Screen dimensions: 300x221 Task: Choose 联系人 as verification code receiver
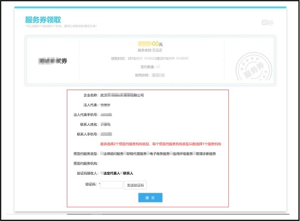122,173
